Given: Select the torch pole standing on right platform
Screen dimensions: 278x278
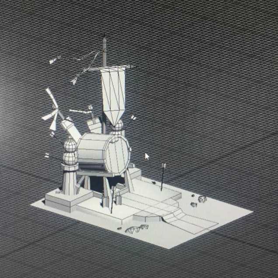Looking at the screenshot, I should pyautogui.click(x=163, y=177).
